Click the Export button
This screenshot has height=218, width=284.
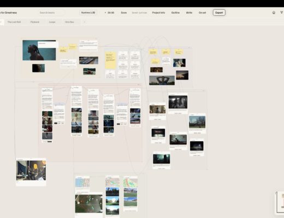pyautogui.click(x=219, y=13)
